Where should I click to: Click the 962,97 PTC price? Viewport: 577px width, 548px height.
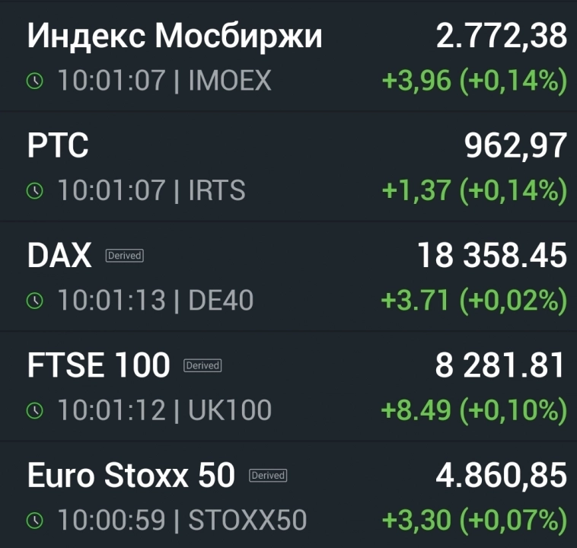coord(516,146)
